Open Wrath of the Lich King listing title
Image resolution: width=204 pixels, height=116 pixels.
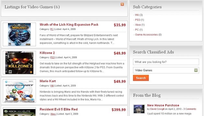coord(69,24)
